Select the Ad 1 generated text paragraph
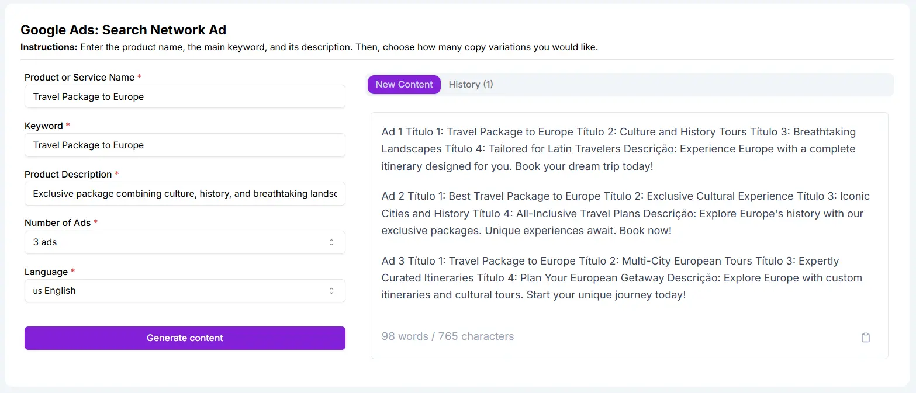 click(x=618, y=149)
